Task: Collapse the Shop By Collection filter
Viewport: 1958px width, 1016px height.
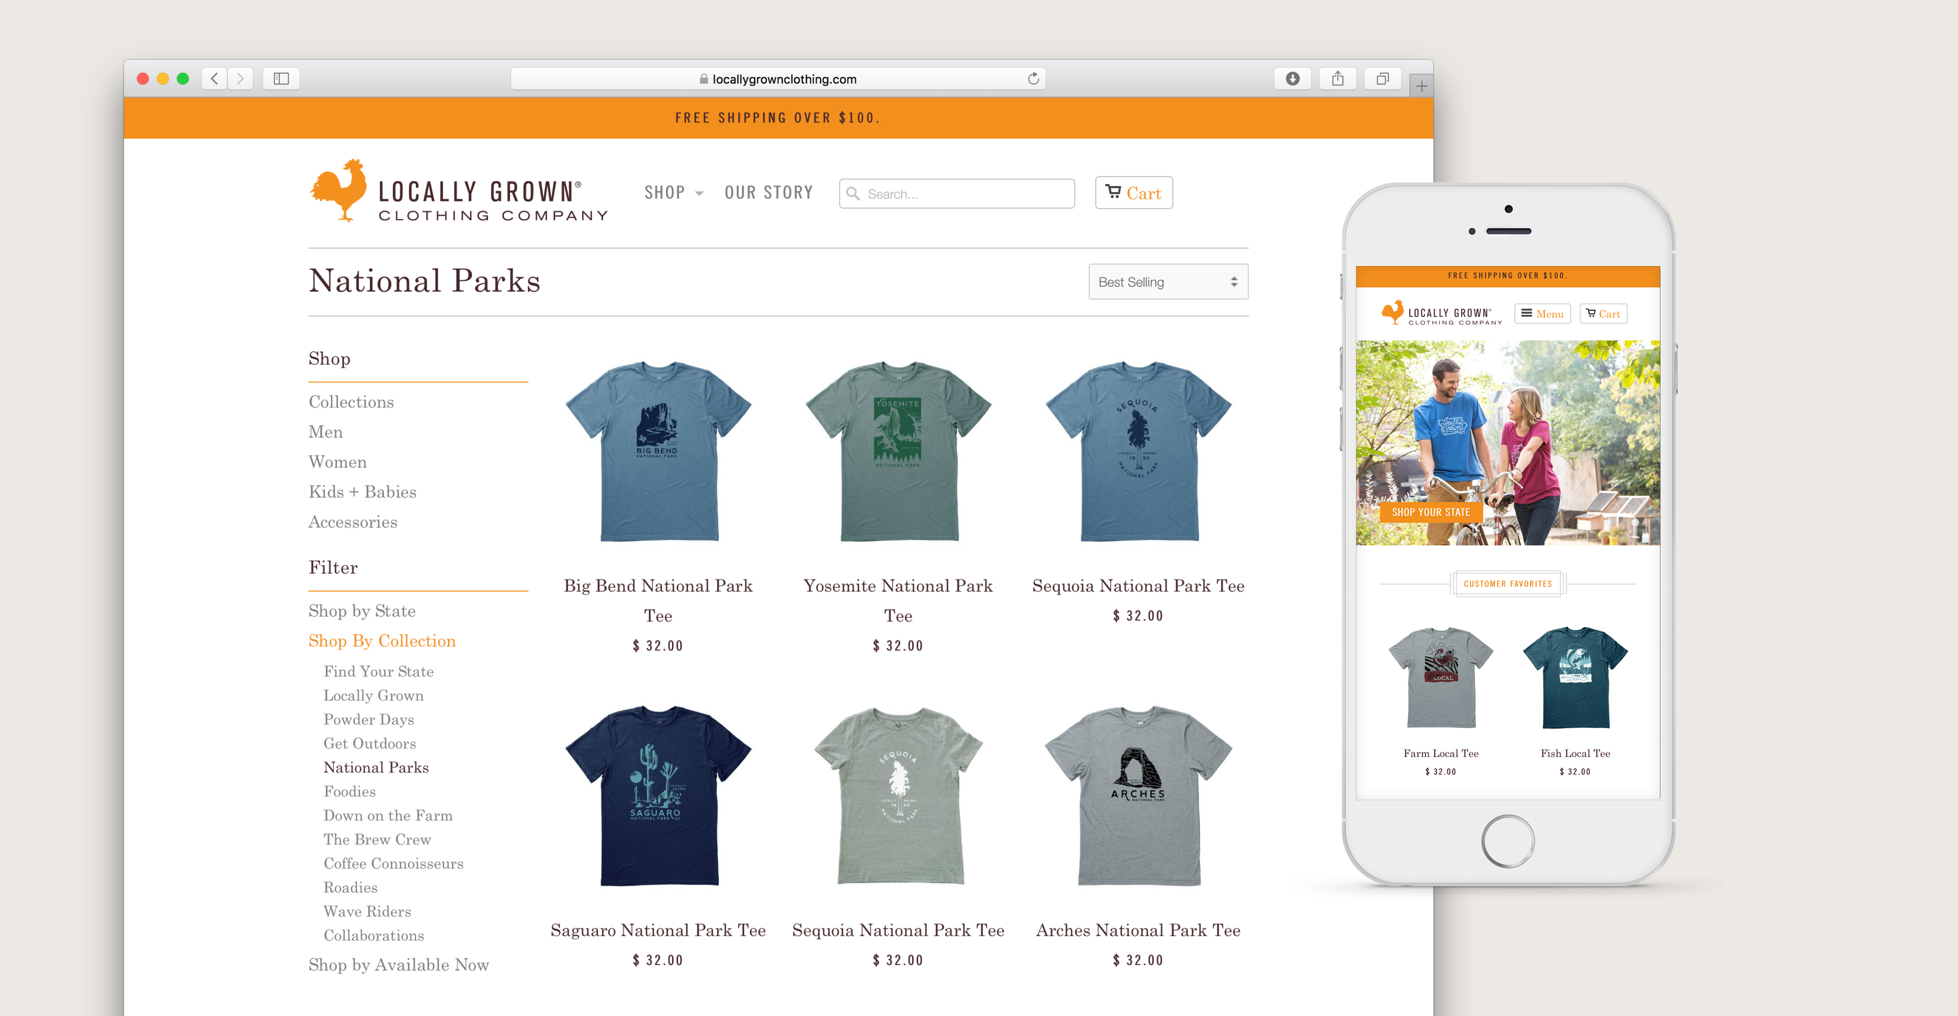Action: click(x=382, y=641)
